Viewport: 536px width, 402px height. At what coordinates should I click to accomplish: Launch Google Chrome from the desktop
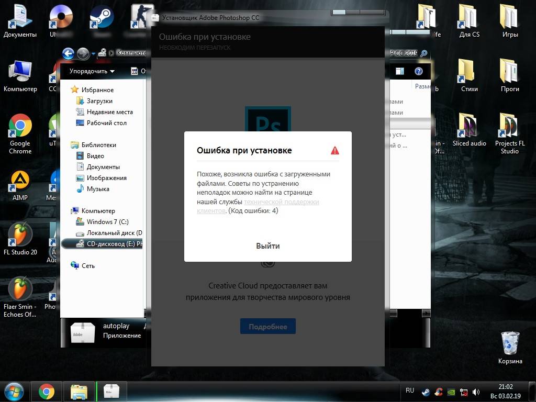click(x=20, y=133)
